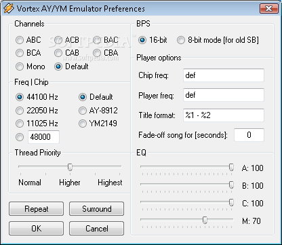Screen dimensions: 282x245
Task: Click Cancel to discard changes
Action: pyautogui.click(x=97, y=229)
